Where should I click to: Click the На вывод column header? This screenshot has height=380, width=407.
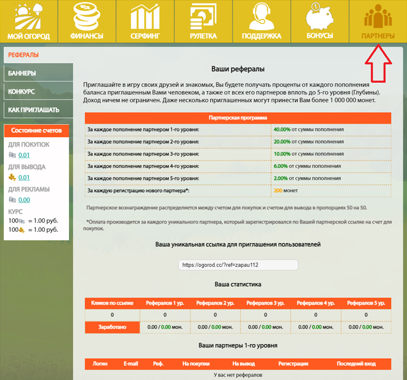pyautogui.click(x=243, y=364)
